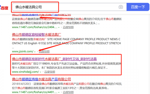Image resolution: width=150 pixels, height=94 pixels.
Task: Open 百度快照 for xinshidaijj.com result
Action: [x=50, y=72]
